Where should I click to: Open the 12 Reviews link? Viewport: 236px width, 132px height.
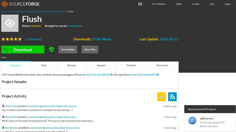(33, 39)
